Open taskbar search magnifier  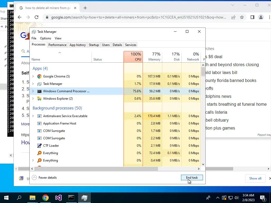coord(19,198)
